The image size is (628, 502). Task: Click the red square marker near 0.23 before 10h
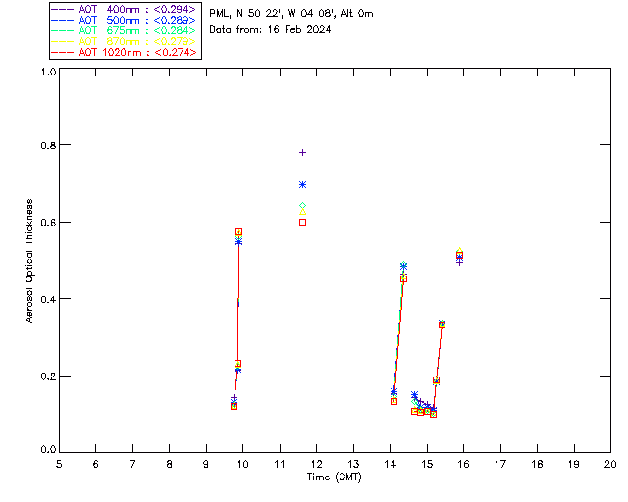[x=237, y=364]
